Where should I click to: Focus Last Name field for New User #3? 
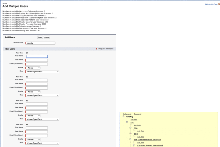tap(37, 108)
